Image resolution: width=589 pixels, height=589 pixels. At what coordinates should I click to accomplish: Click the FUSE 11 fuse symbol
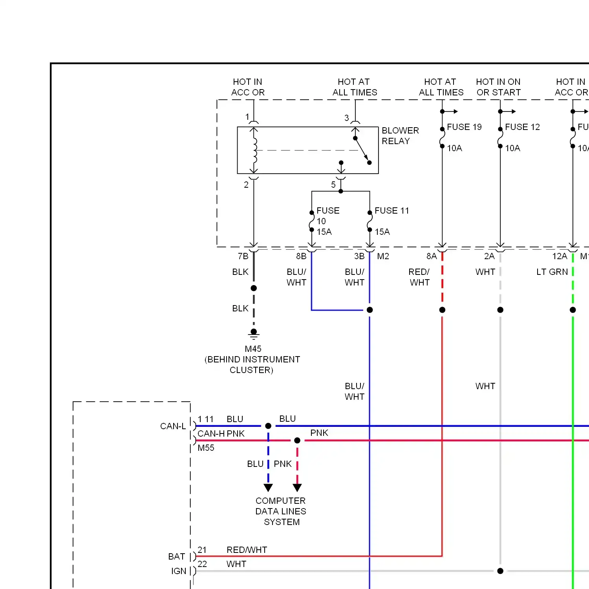tap(369, 221)
